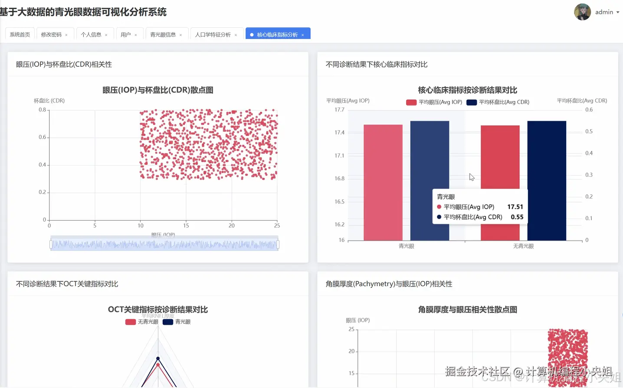Adjust the zoom slider under the IOP-CDR scatter
Screen dimensions: 623x388
[165, 244]
